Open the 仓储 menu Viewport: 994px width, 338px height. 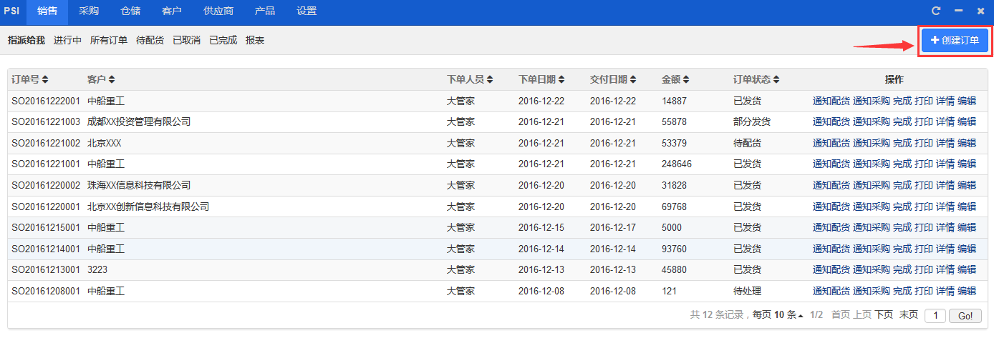(x=130, y=11)
